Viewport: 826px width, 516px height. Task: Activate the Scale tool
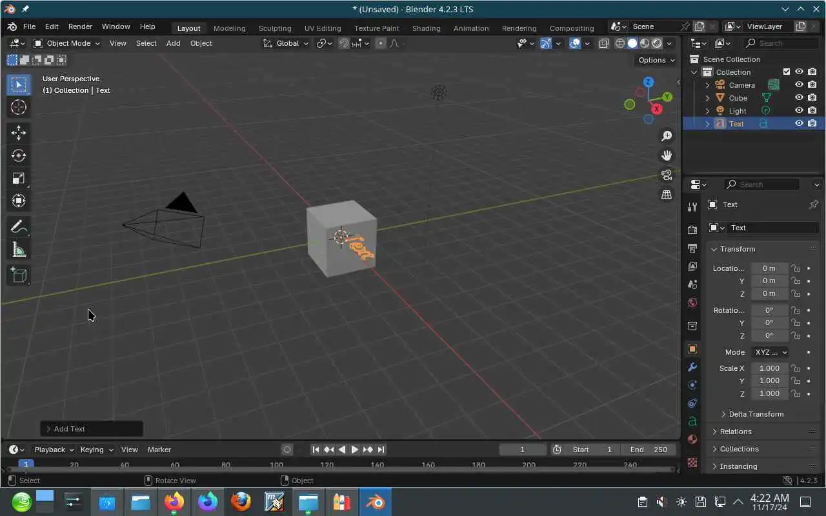[x=18, y=178]
